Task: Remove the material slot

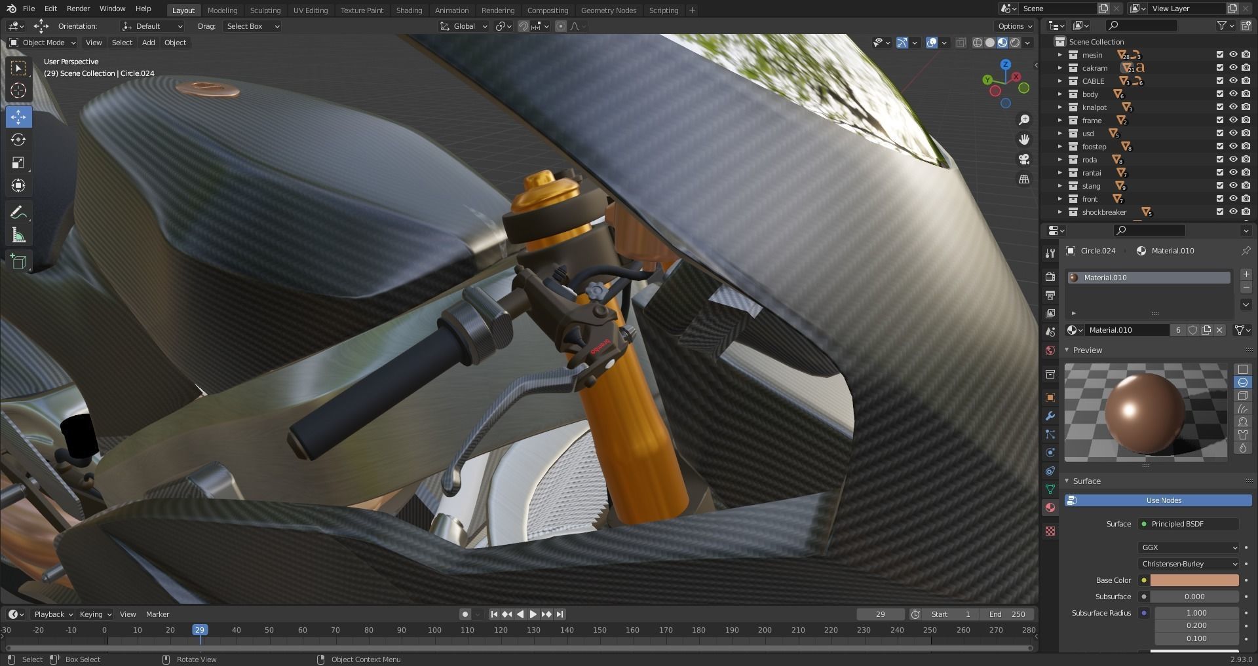Action: tap(1246, 287)
